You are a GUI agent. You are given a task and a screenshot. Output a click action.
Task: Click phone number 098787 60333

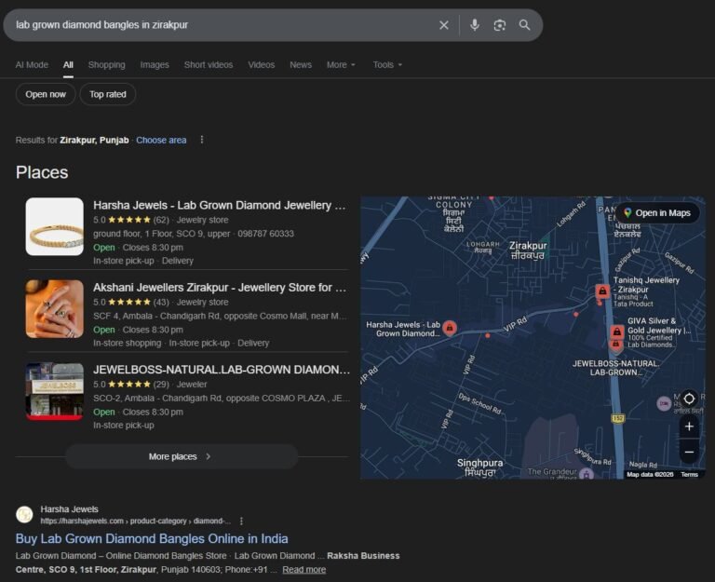click(x=266, y=234)
